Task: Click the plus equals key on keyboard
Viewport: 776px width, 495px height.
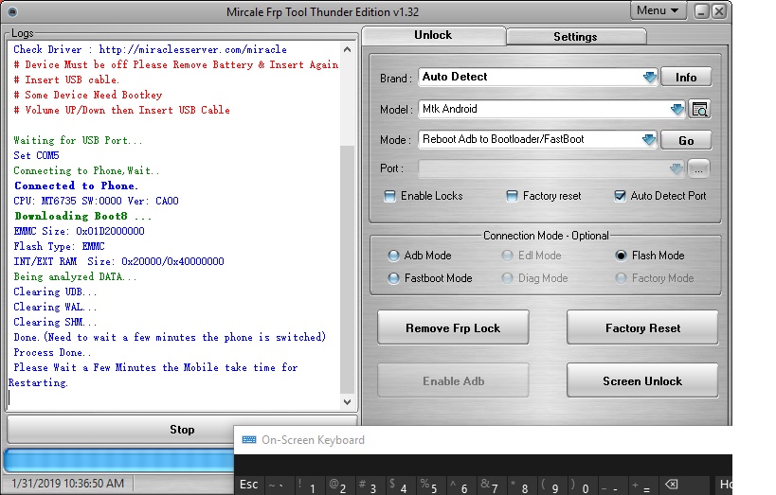Action: 642,485
